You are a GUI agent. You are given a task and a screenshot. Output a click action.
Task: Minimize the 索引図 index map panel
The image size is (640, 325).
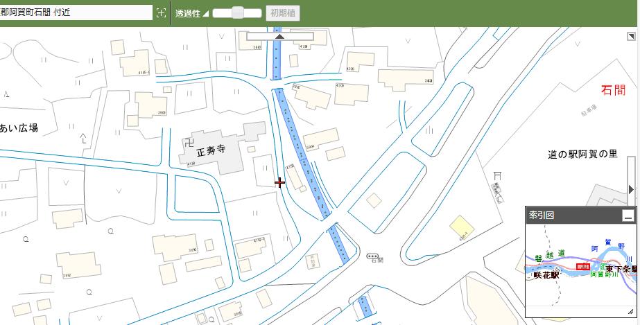click(628, 216)
